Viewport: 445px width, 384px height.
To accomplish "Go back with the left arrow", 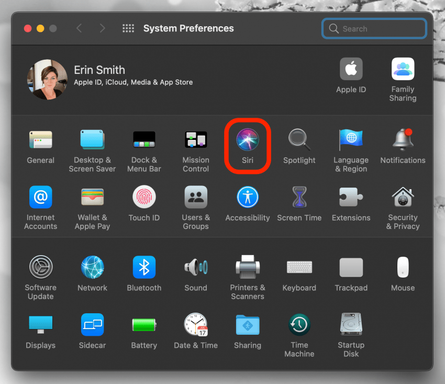I will point(79,29).
